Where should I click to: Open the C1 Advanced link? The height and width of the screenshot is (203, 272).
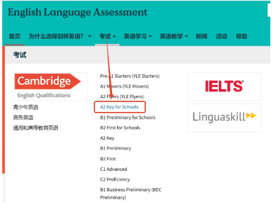(113, 169)
